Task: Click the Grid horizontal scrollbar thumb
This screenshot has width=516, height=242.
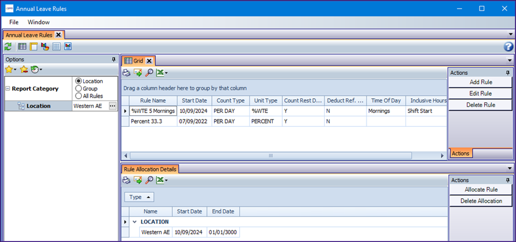Action: pyautogui.click(x=270, y=155)
